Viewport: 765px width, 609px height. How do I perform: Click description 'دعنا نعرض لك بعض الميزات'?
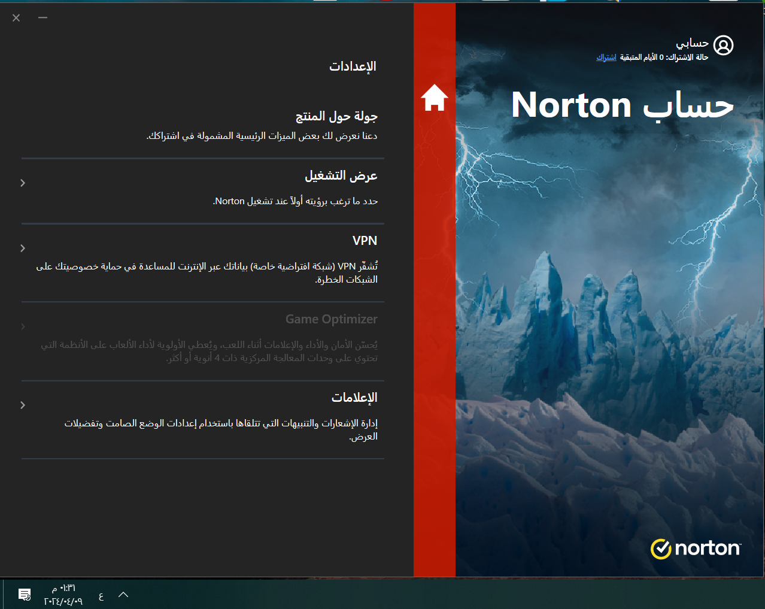(262, 136)
